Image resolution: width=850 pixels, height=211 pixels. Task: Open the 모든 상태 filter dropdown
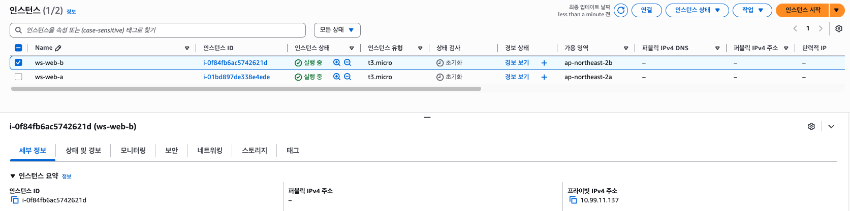tap(337, 30)
